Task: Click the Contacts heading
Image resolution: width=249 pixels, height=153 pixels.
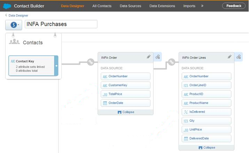Action: point(33,42)
